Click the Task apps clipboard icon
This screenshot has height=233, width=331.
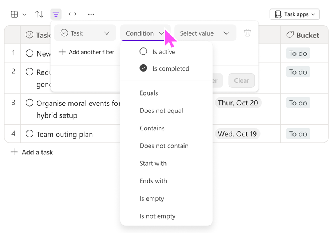[x=279, y=14]
